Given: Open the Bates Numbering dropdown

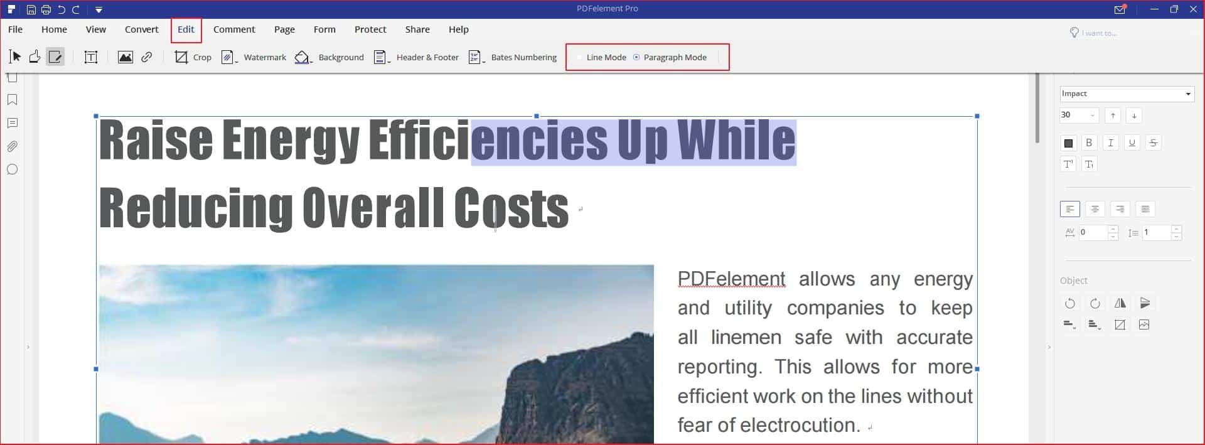Looking at the screenshot, I should pyautogui.click(x=513, y=57).
